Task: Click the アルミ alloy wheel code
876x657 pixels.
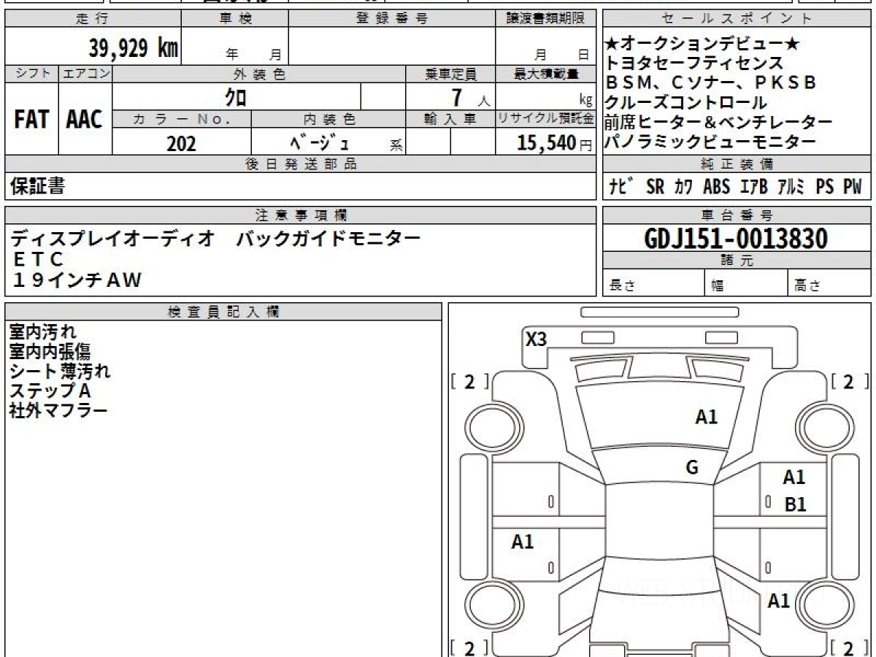Action: 791,187
